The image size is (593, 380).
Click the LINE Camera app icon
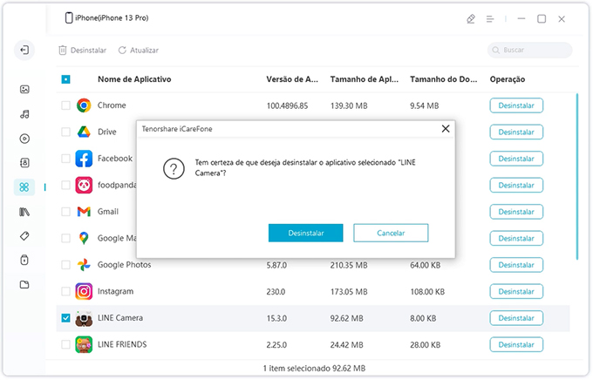[84, 318]
